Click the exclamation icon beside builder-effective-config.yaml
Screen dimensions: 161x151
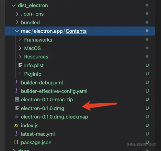tap(16, 91)
